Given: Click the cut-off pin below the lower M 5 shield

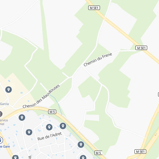Looking at the screenshot, I should (83, 157).
